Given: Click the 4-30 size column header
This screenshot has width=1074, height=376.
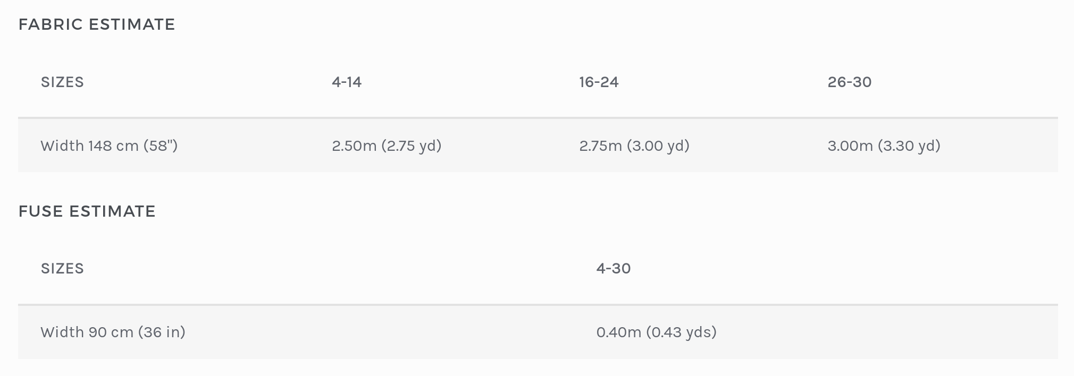Looking at the screenshot, I should pyautogui.click(x=614, y=269).
